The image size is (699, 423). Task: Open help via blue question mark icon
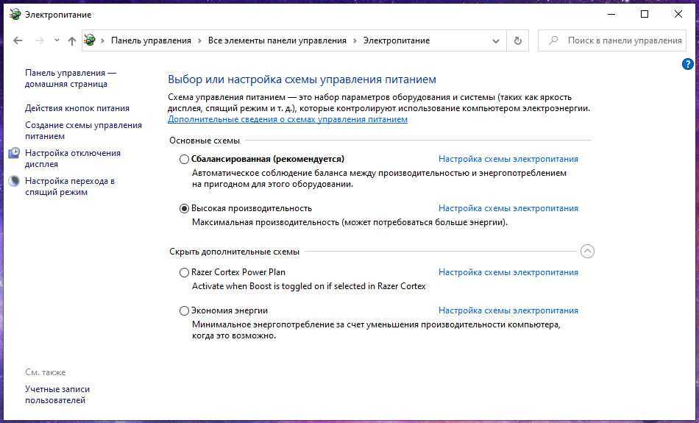coord(689,64)
